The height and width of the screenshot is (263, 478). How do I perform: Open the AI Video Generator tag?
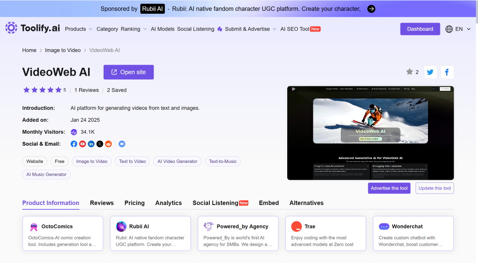177,162
